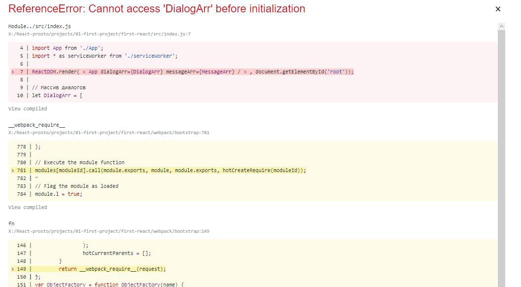Open the src/index.js:7 file path

(x=99, y=34)
